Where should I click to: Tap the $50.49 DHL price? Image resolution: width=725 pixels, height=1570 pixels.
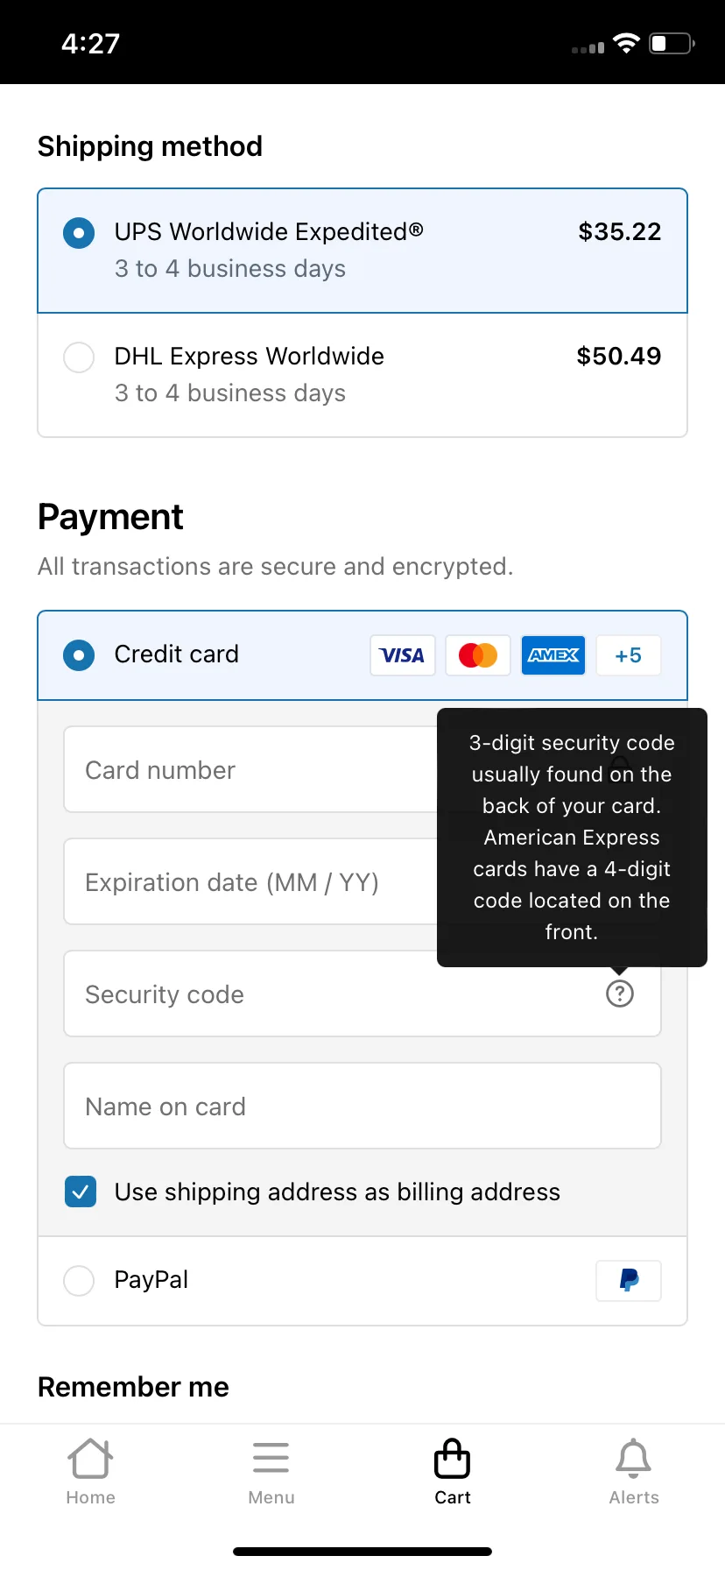[x=619, y=356]
